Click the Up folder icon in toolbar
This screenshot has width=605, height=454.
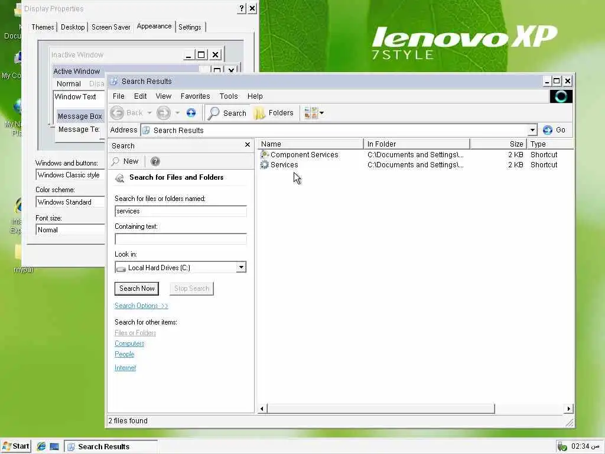coord(191,113)
